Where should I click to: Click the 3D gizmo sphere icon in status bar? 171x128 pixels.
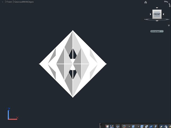(124, 126)
